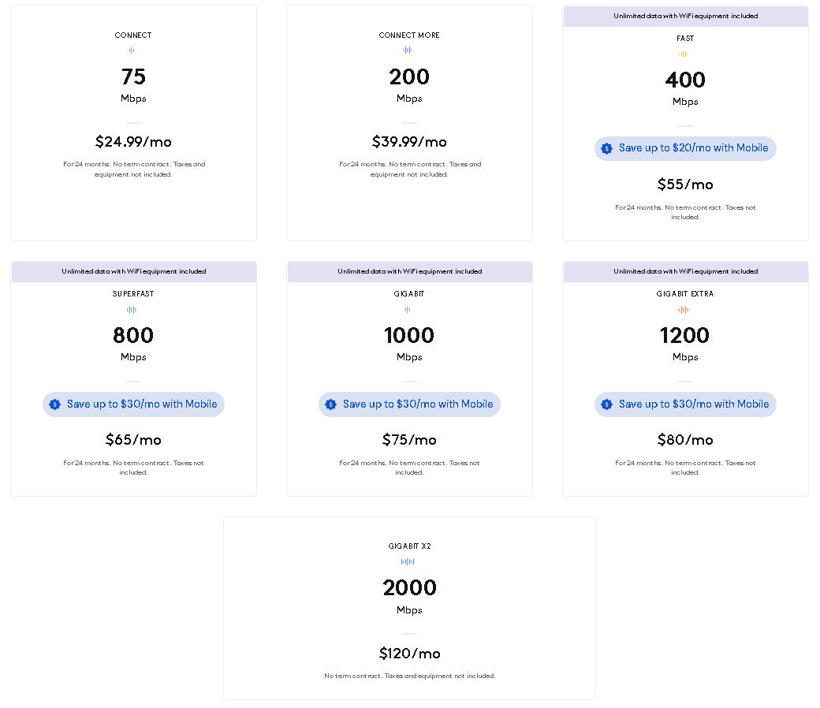Select the Fast plan speed indicator icon
The image size is (820, 708).
coord(685,54)
